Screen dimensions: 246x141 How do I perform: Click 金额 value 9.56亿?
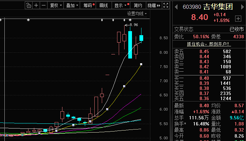coord(237,118)
